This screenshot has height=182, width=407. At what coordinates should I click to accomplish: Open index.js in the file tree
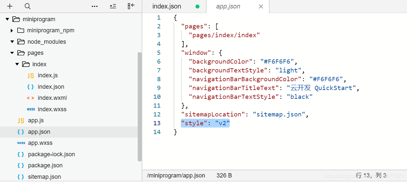point(48,75)
